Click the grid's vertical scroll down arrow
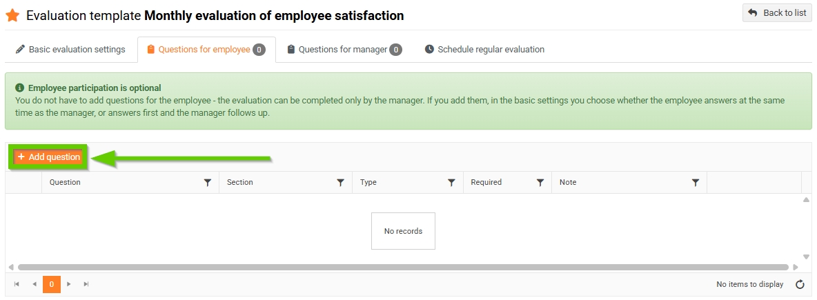This screenshot has width=817, height=300. coord(806,257)
